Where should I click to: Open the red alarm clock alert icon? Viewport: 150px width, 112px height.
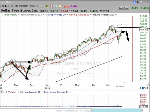pyautogui.click(x=51, y=6)
